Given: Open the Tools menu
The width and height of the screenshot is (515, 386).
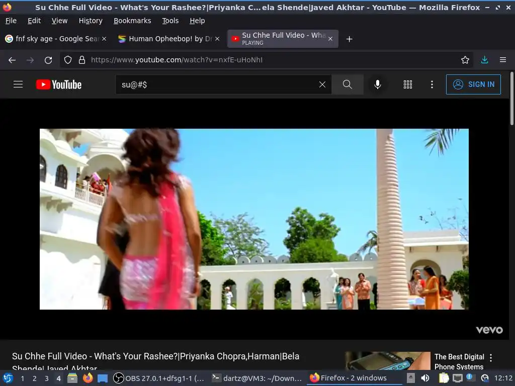Looking at the screenshot, I should [x=170, y=21].
